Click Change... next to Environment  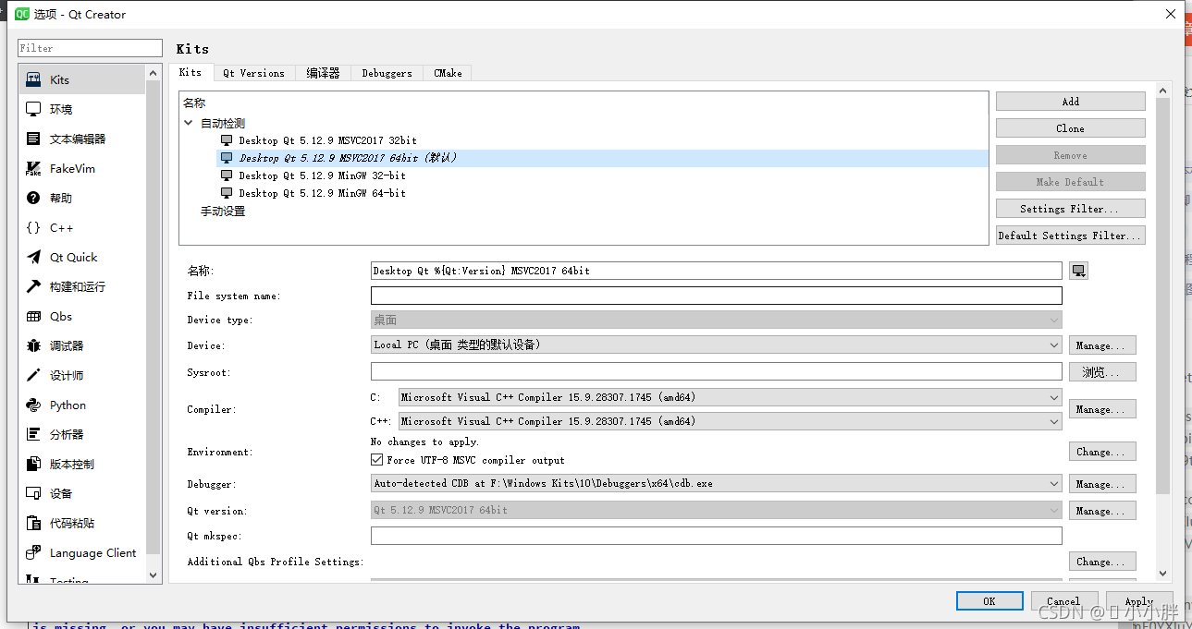coord(1102,452)
